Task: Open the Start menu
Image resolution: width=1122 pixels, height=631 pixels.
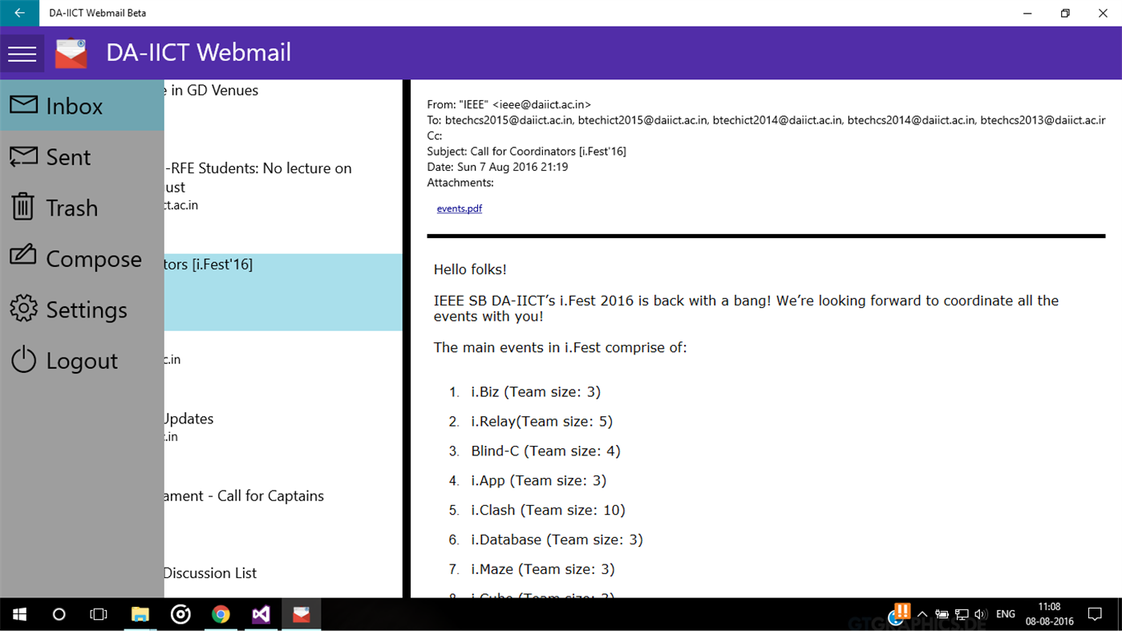Action: coord(18,614)
